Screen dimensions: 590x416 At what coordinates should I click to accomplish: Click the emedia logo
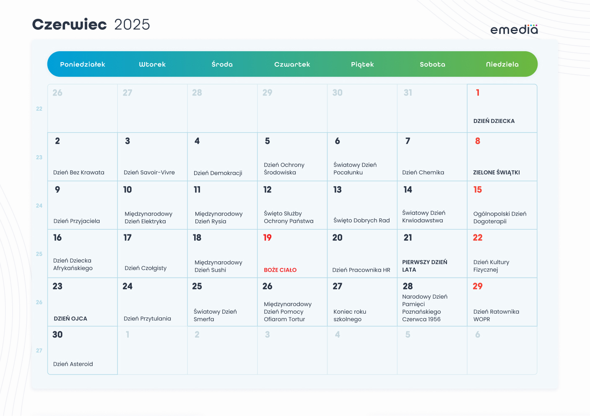point(514,29)
